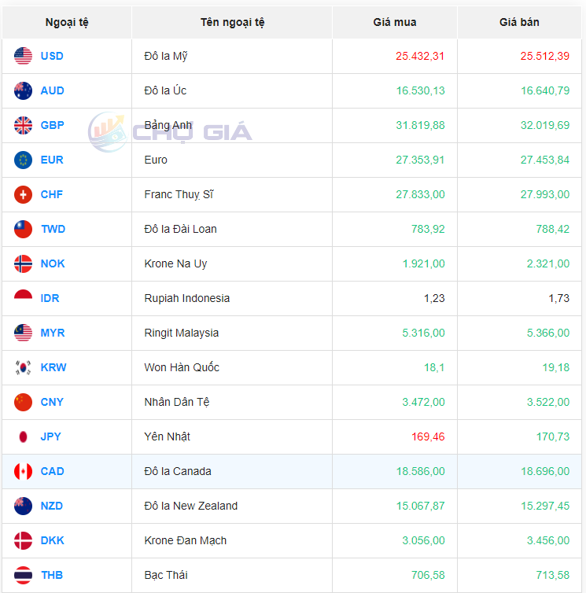Click the Canadian flag icon beside CAD
Viewport: 586px width, 593px height.
[x=24, y=471]
